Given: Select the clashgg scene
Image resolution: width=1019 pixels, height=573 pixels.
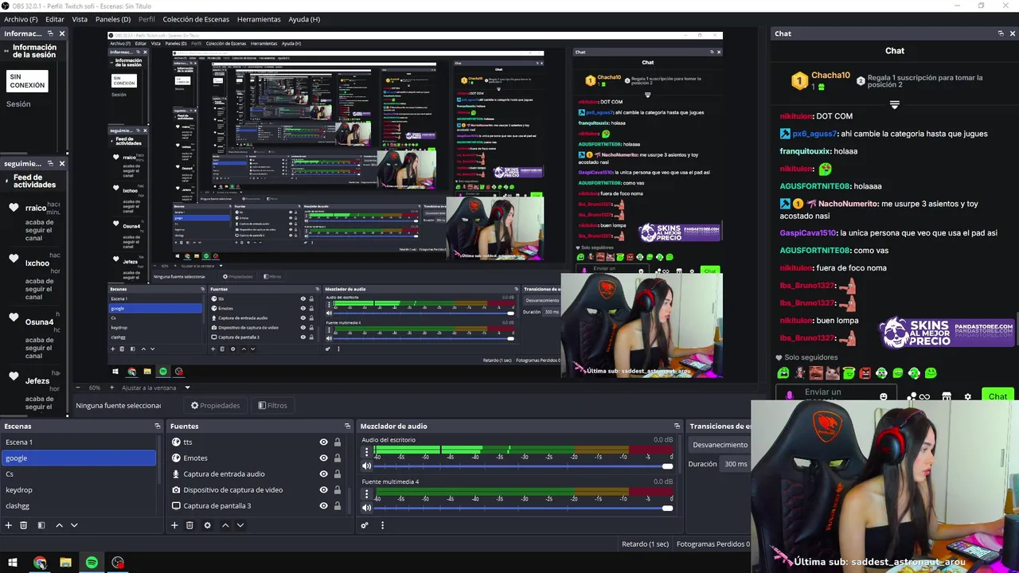Looking at the screenshot, I should pos(79,505).
